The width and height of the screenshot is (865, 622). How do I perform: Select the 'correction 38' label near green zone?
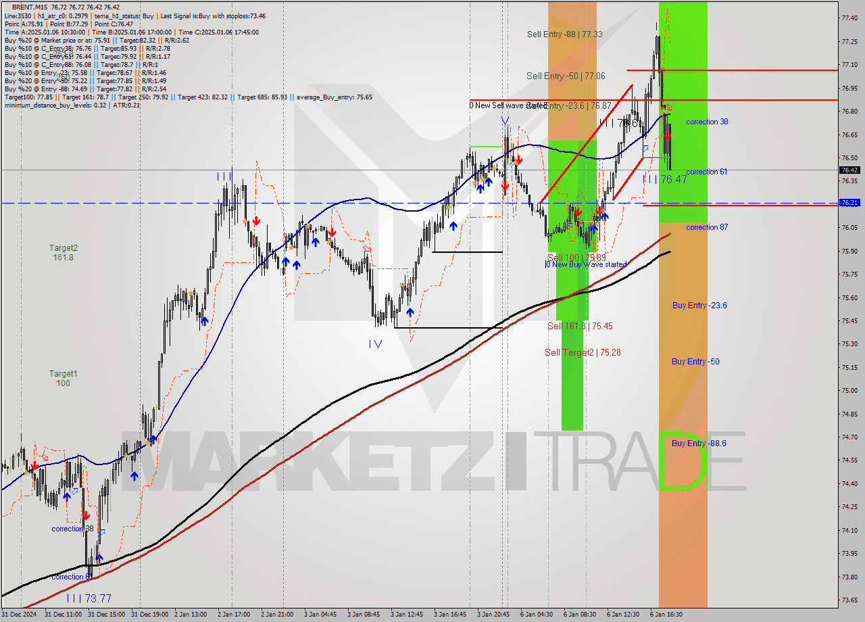click(707, 122)
